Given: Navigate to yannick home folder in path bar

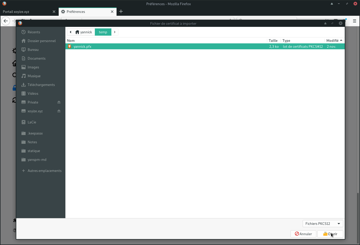Looking at the screenshot, I should (x=84, y=32).
